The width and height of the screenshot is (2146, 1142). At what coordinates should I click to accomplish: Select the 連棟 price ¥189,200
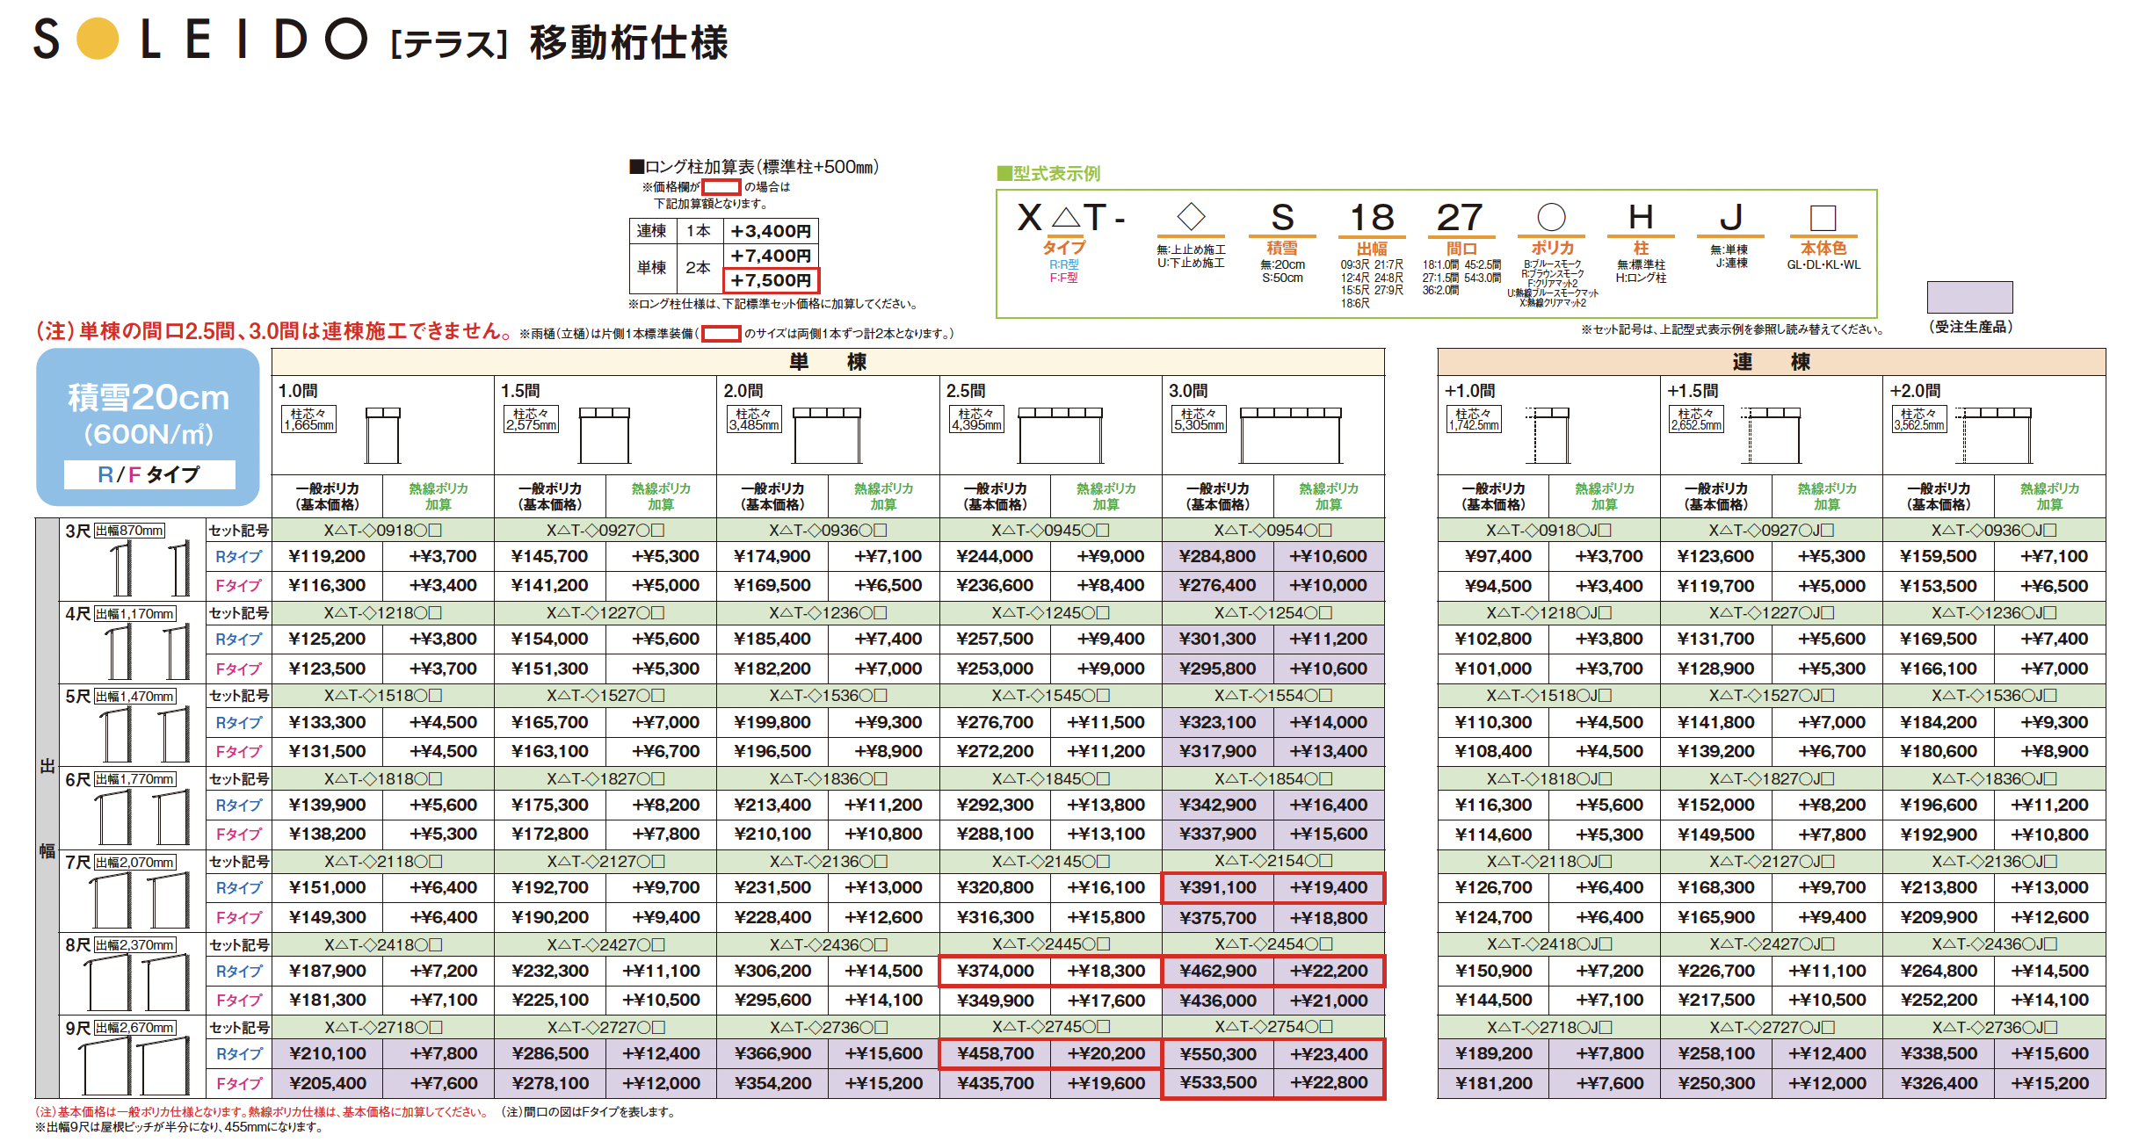[1493, 1053]
